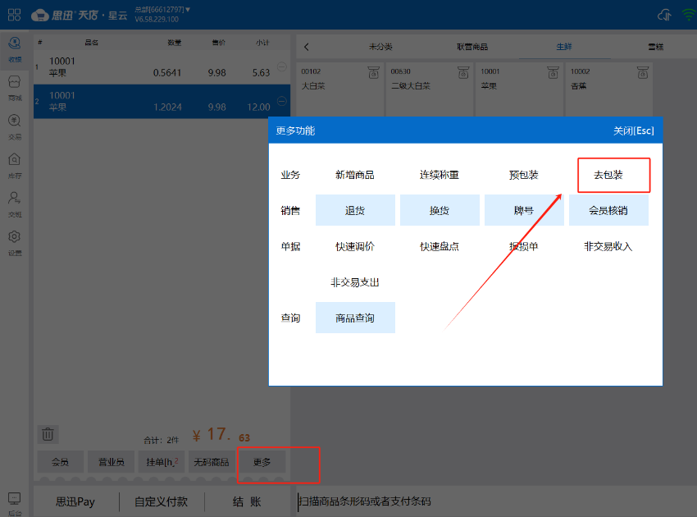Switch to 未分类 category tab

click(380, 47)
